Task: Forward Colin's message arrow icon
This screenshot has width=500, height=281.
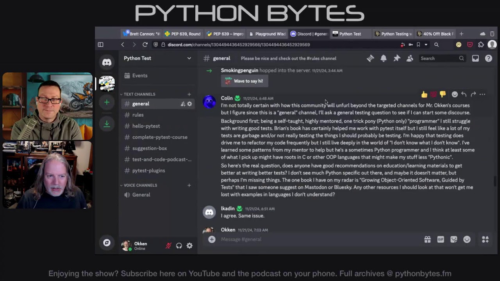Action: pyautogui.click(x=473, y=94)
